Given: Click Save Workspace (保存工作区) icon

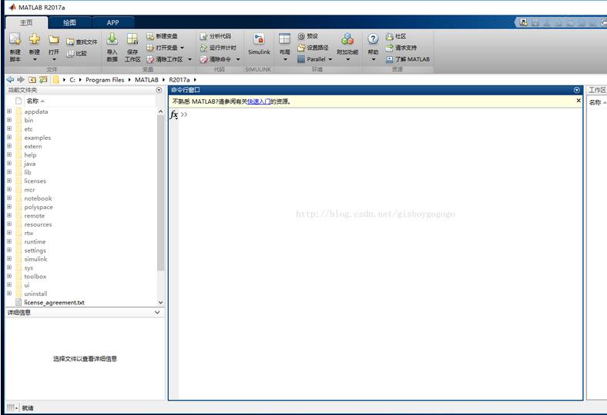Looking at the screenshot, I should point(132,39).
